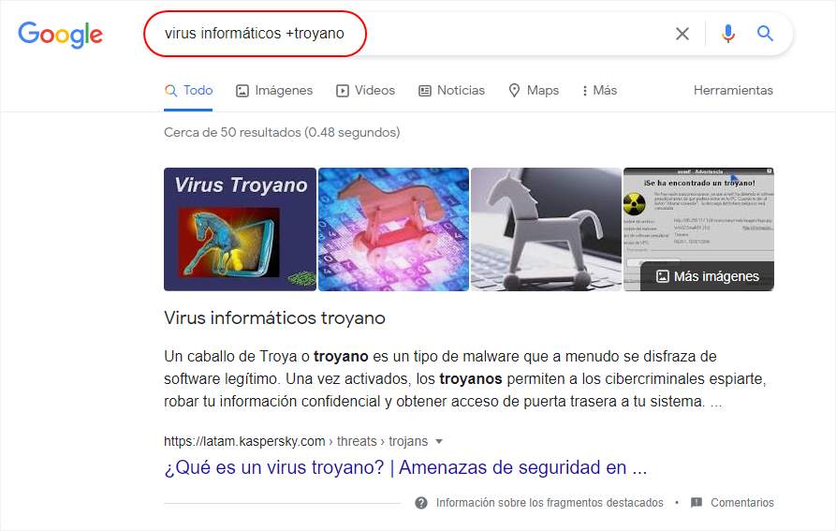Go to the Google logo homepage

point(60,35)
